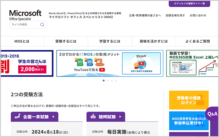219x137 pixels.
Task: Click the building icon beside 随時試験
Action: (x=93, y=116)
